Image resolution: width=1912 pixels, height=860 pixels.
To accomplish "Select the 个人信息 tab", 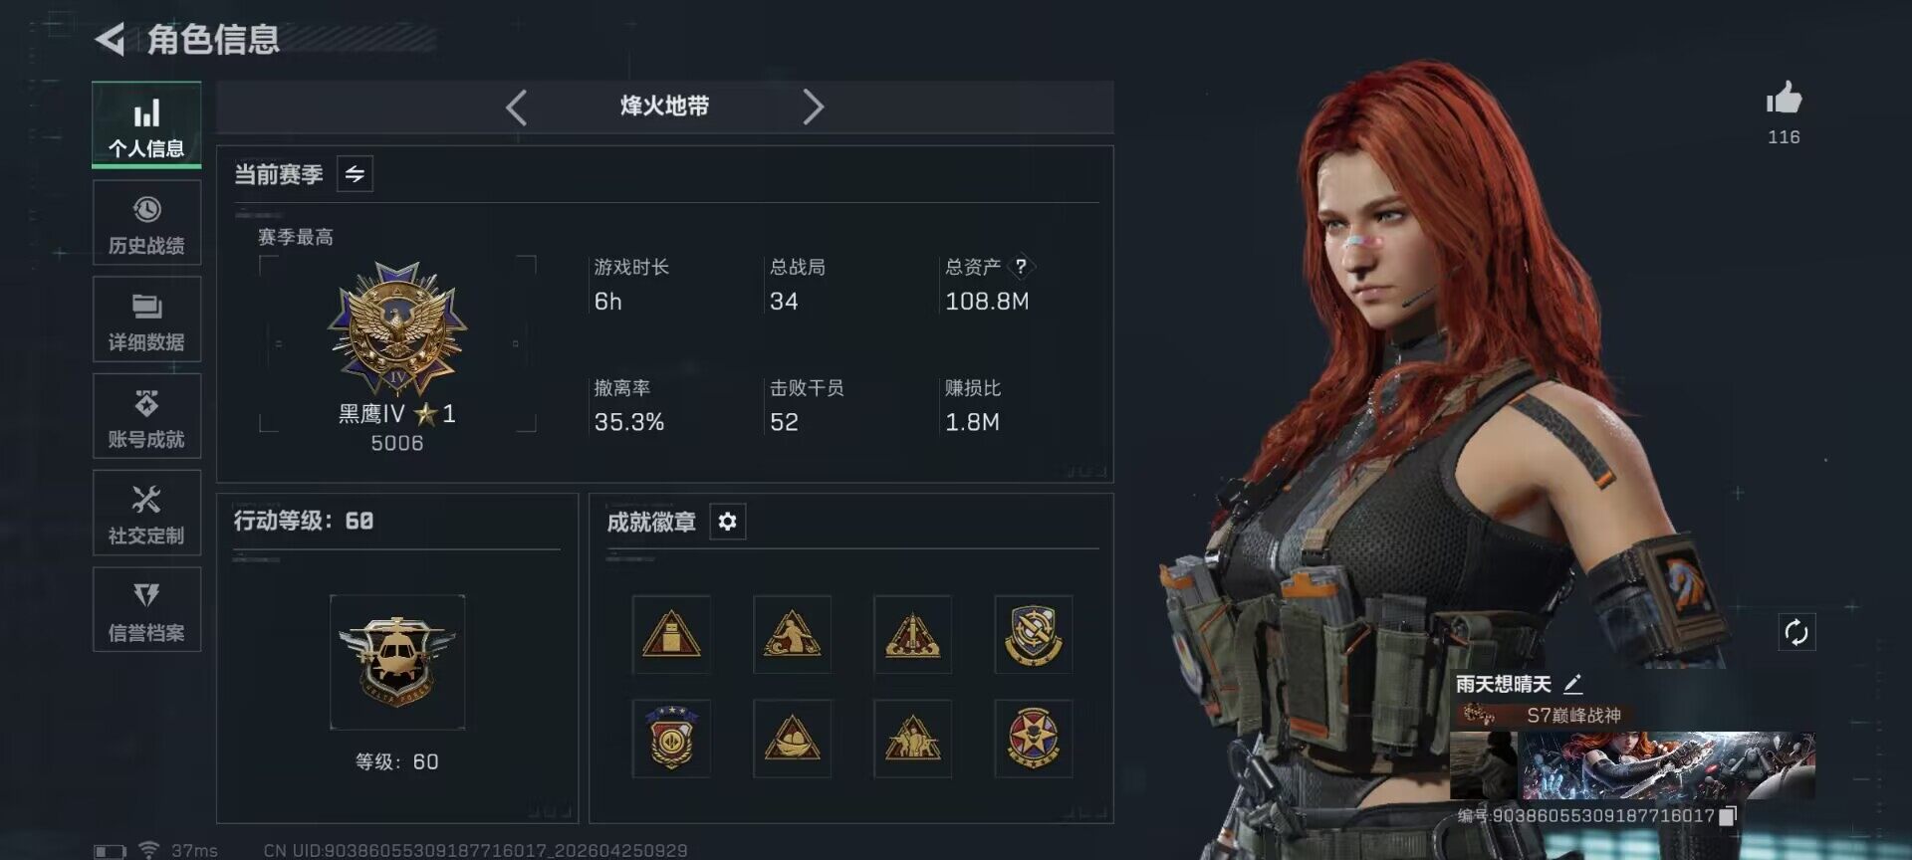I will tap(146, 125).
